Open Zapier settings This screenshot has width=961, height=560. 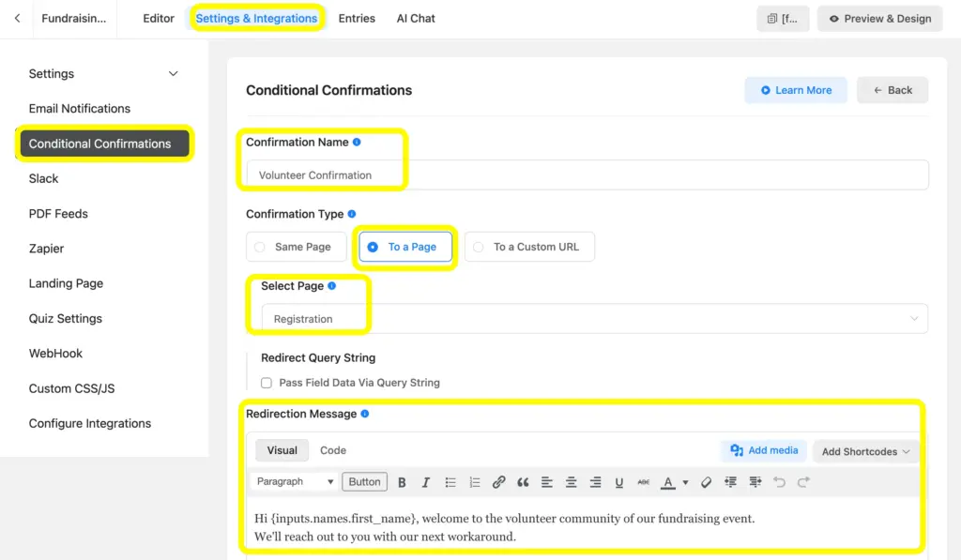(47, 249)
